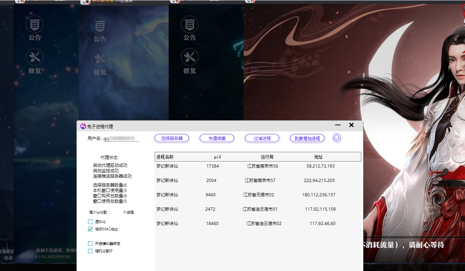The height and width of the screenshot is (271, 465).
Task: Click the 我要增加进程 button
Action: point(307,138)
